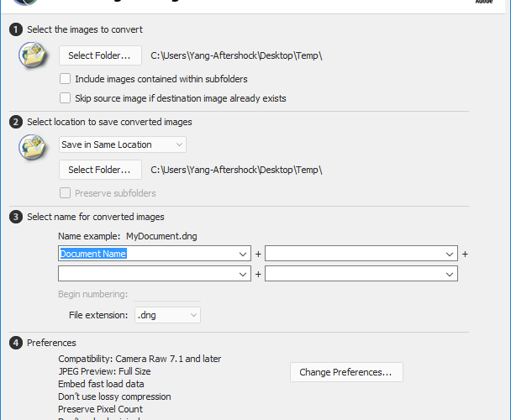Click the Preferences section heading

[51, 343]
